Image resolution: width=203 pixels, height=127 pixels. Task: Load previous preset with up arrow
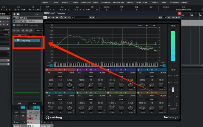91,18
